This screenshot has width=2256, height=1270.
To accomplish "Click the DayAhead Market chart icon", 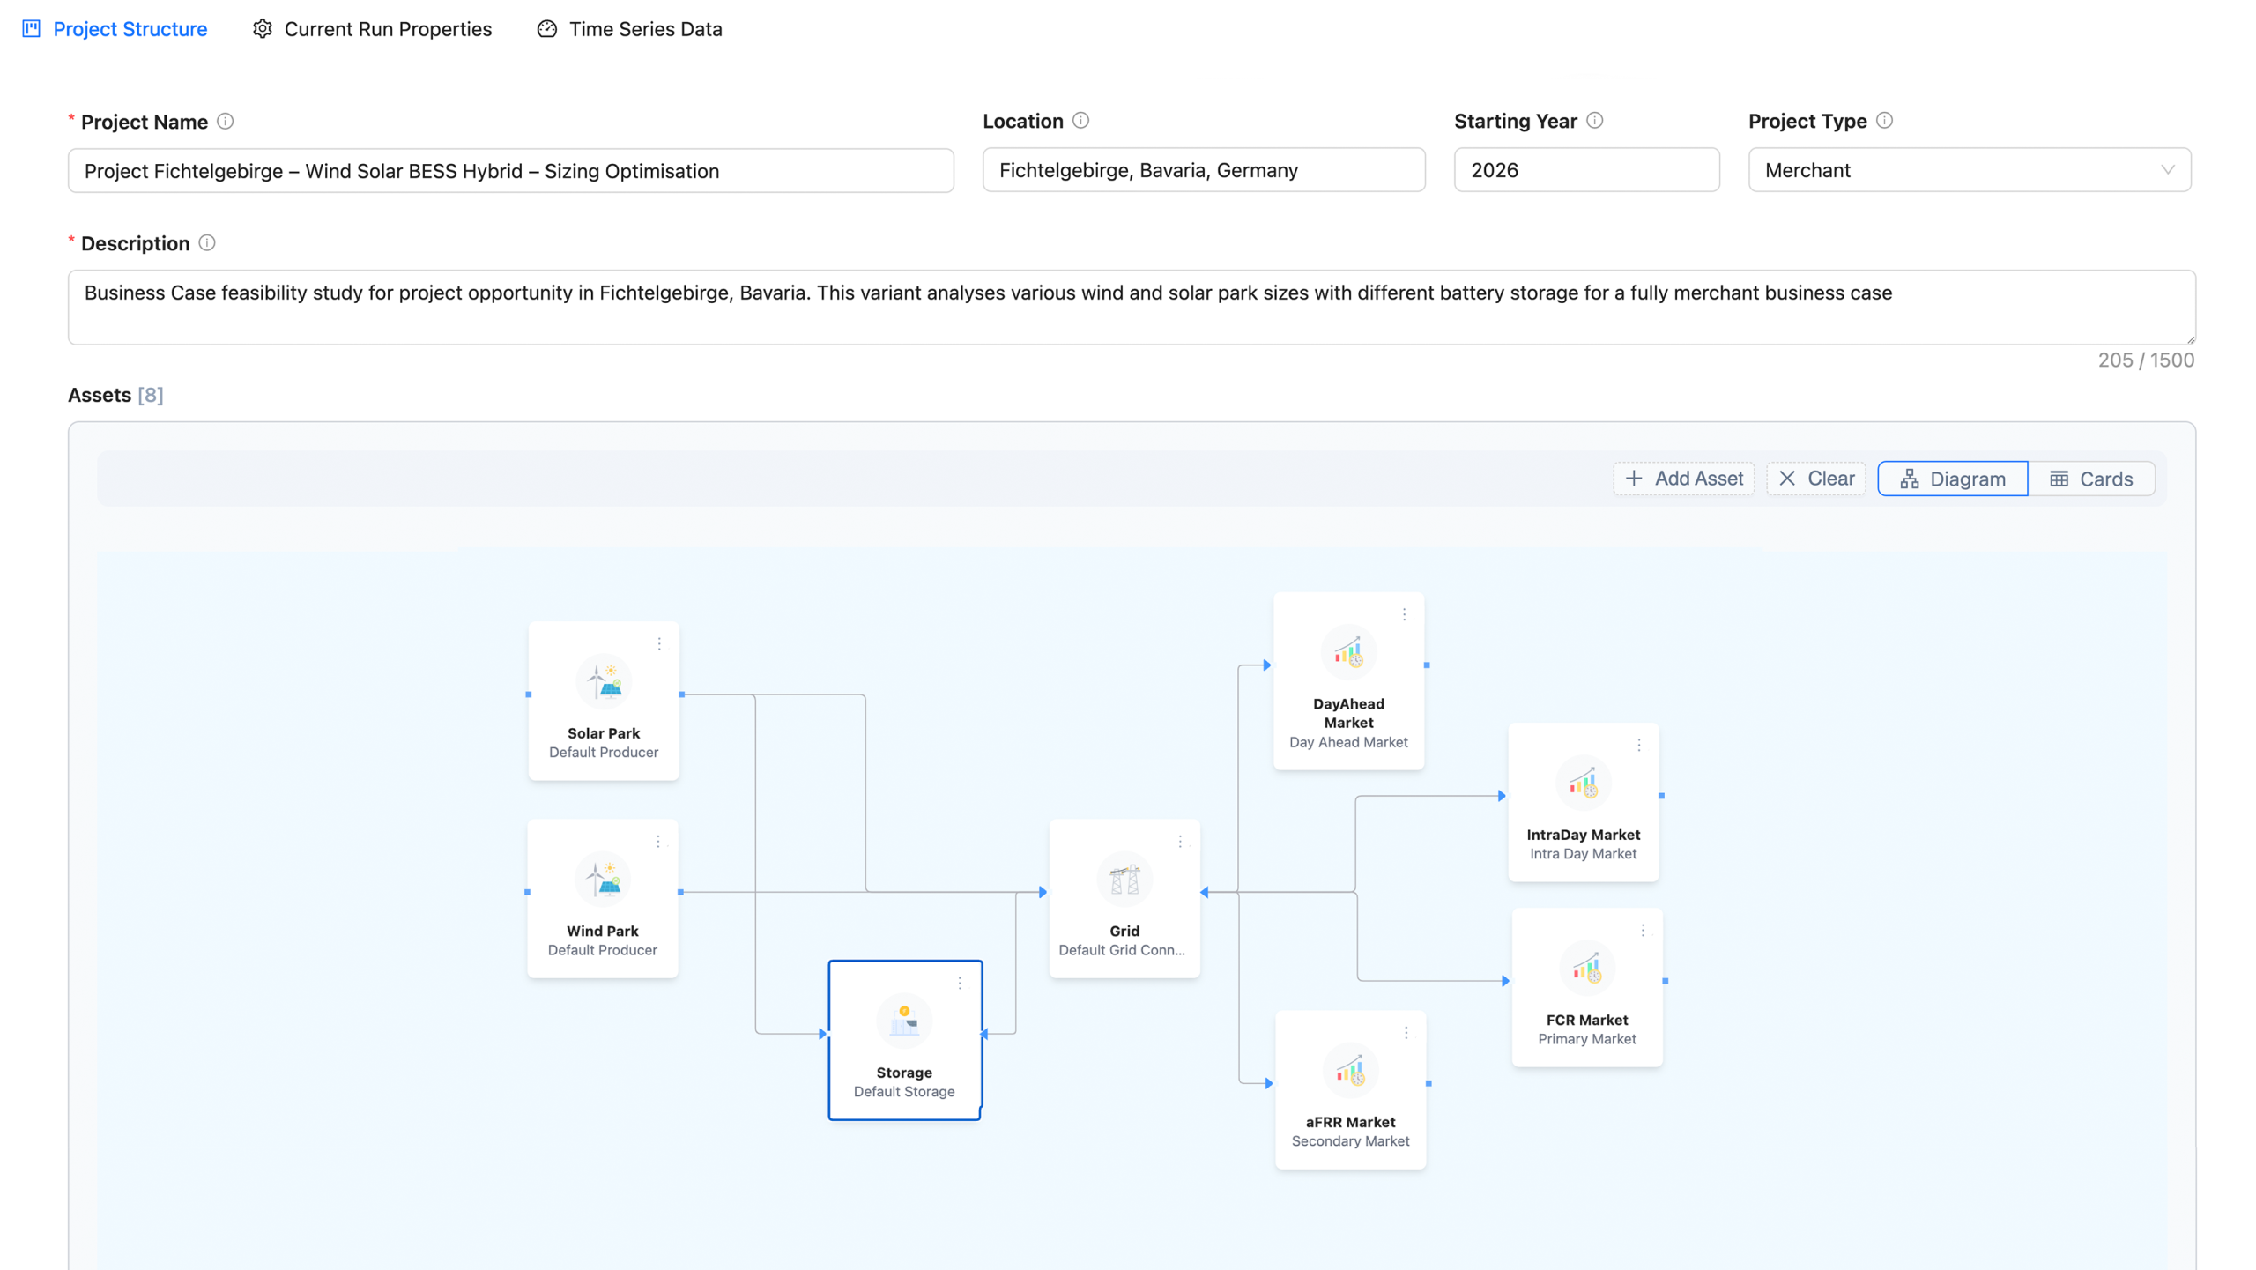I will click(1348, 652).
